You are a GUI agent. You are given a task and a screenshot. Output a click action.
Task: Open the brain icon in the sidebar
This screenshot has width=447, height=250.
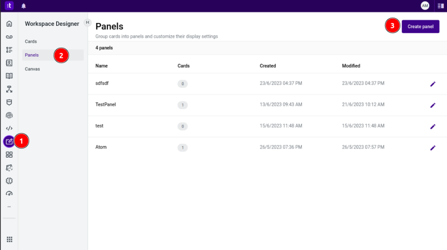pyautogui.click(x=9, y=181)
